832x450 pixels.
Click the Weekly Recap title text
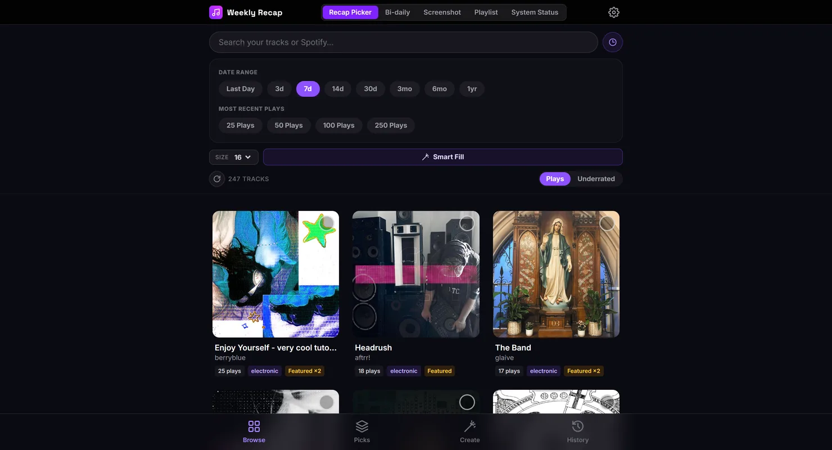coord(255,12)
